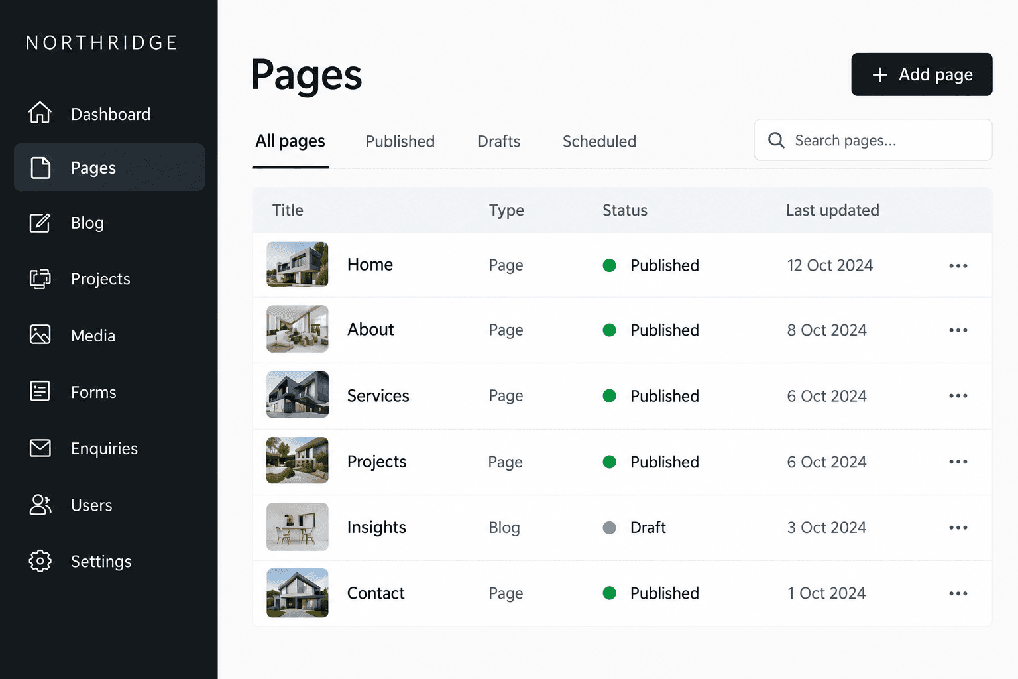Click the Forms list icon
This screenshot has width=1018, height=679.
pos(40,391)
